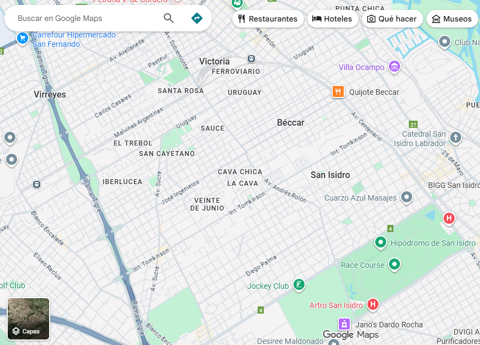Filter map by Museos
Screen dimensions: 480x345
[x=451, y=19]
